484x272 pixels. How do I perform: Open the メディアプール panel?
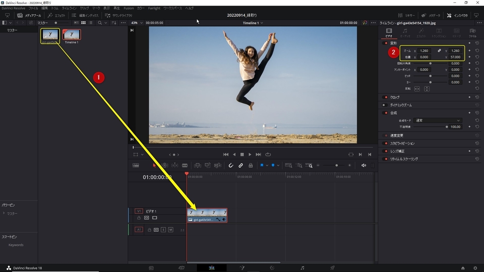pyautogui.click(x=29, y=15)
